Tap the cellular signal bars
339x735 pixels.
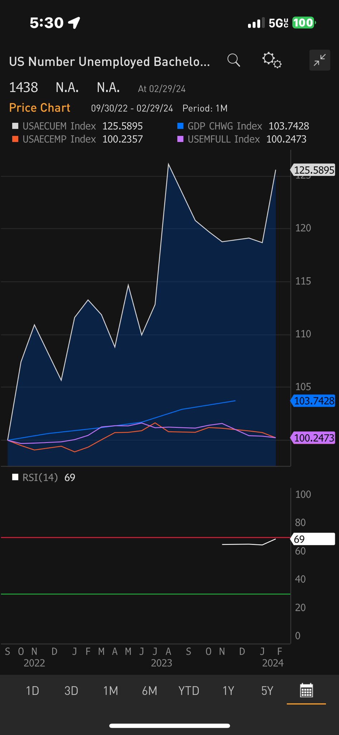coord(256,23)
